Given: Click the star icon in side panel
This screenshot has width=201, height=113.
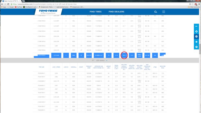Looking at the screenshot, I should (x=196, y=42).
